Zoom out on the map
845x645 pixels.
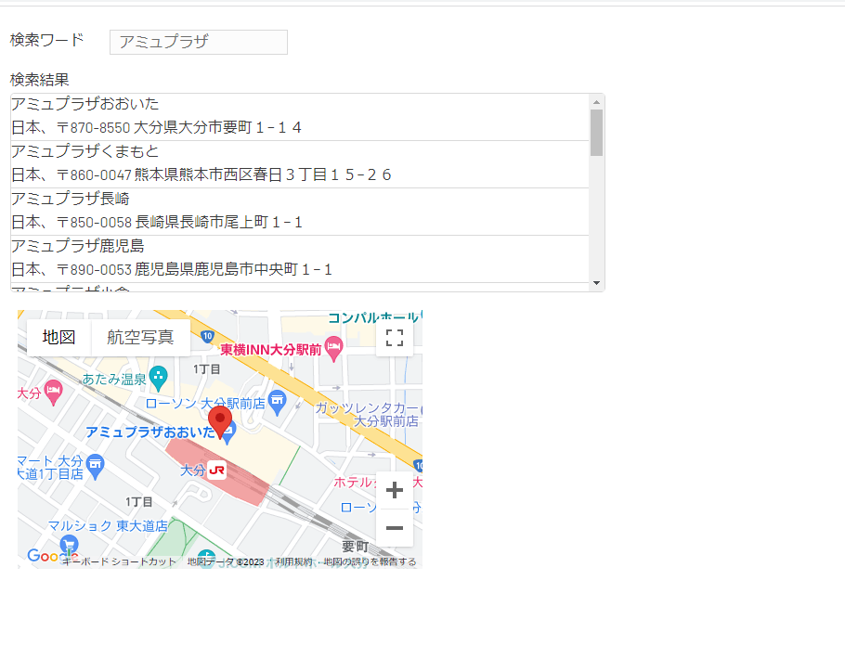point(395,528)
